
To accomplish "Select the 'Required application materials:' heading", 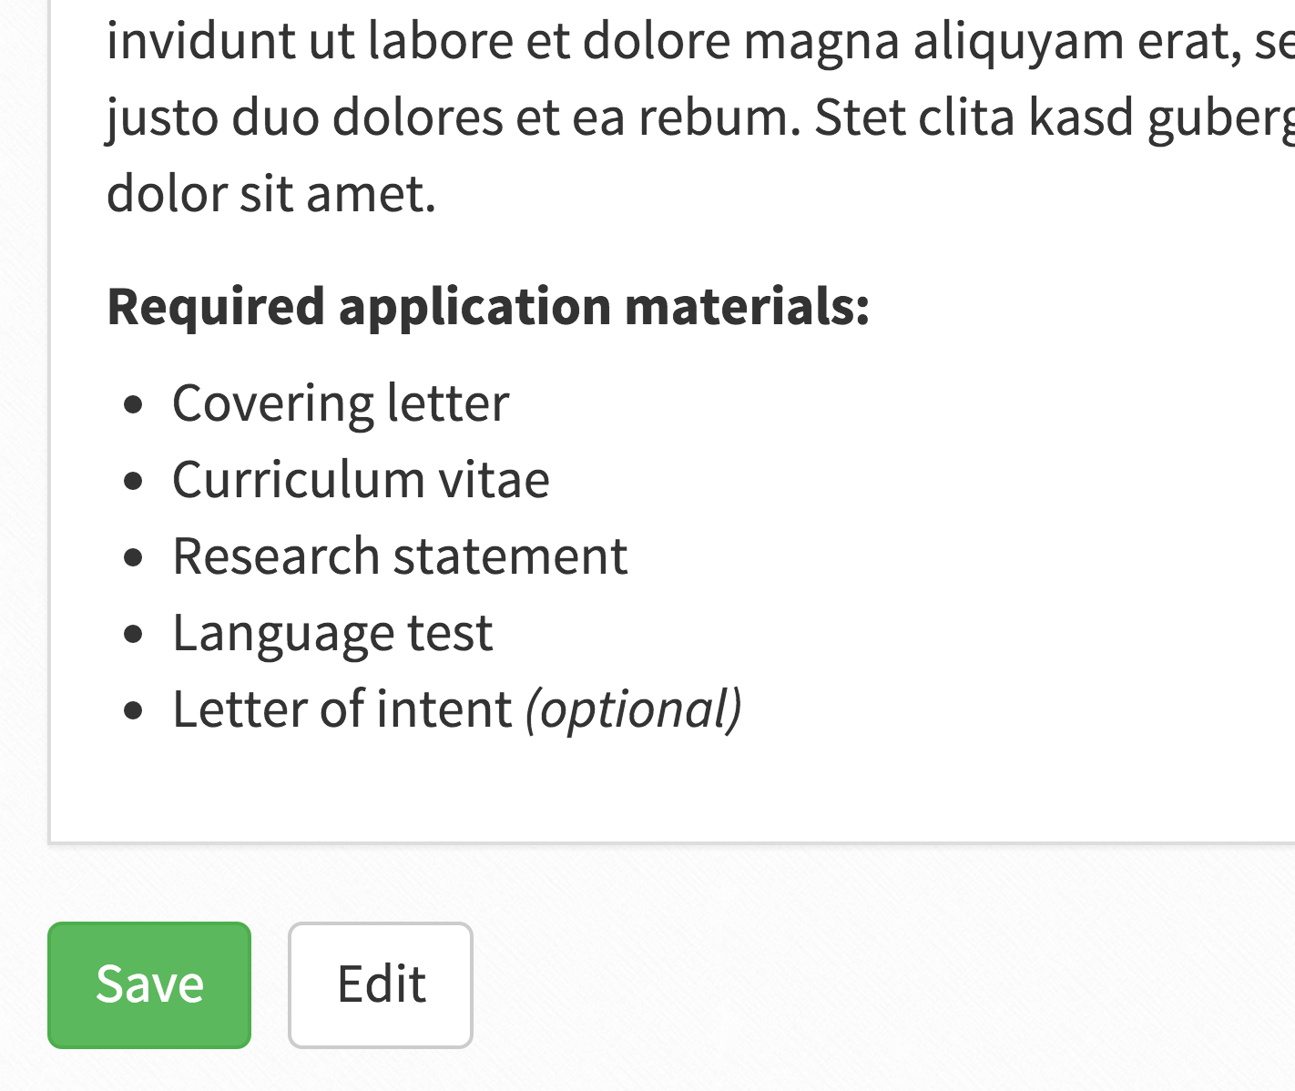I will pyautogui.click(x=488, y=307).
